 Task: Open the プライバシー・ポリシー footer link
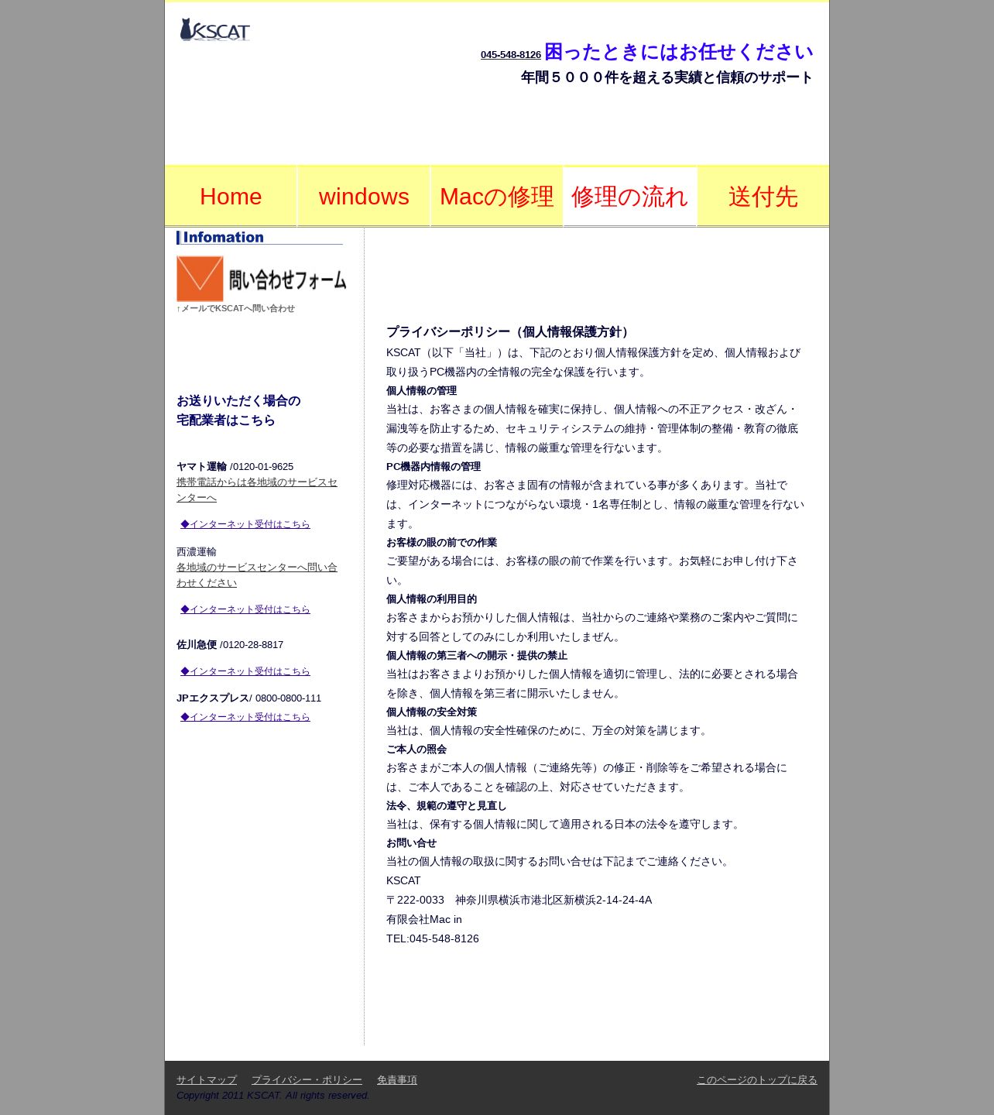click(307, 1080)
